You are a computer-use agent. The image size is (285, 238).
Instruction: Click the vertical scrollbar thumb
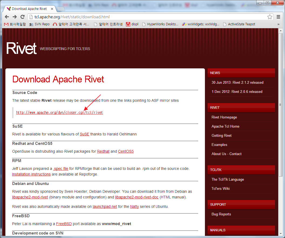(281, 104)
